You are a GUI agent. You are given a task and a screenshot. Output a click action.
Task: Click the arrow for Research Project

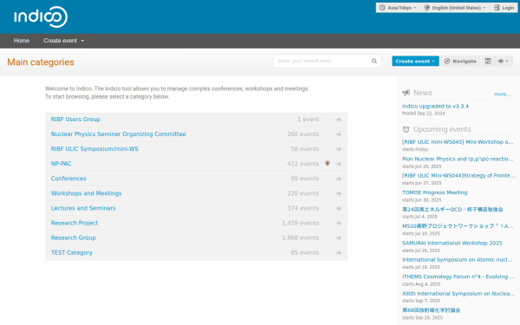(338, 224)
